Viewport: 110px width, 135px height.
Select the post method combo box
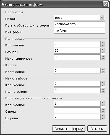click(79, 18)
